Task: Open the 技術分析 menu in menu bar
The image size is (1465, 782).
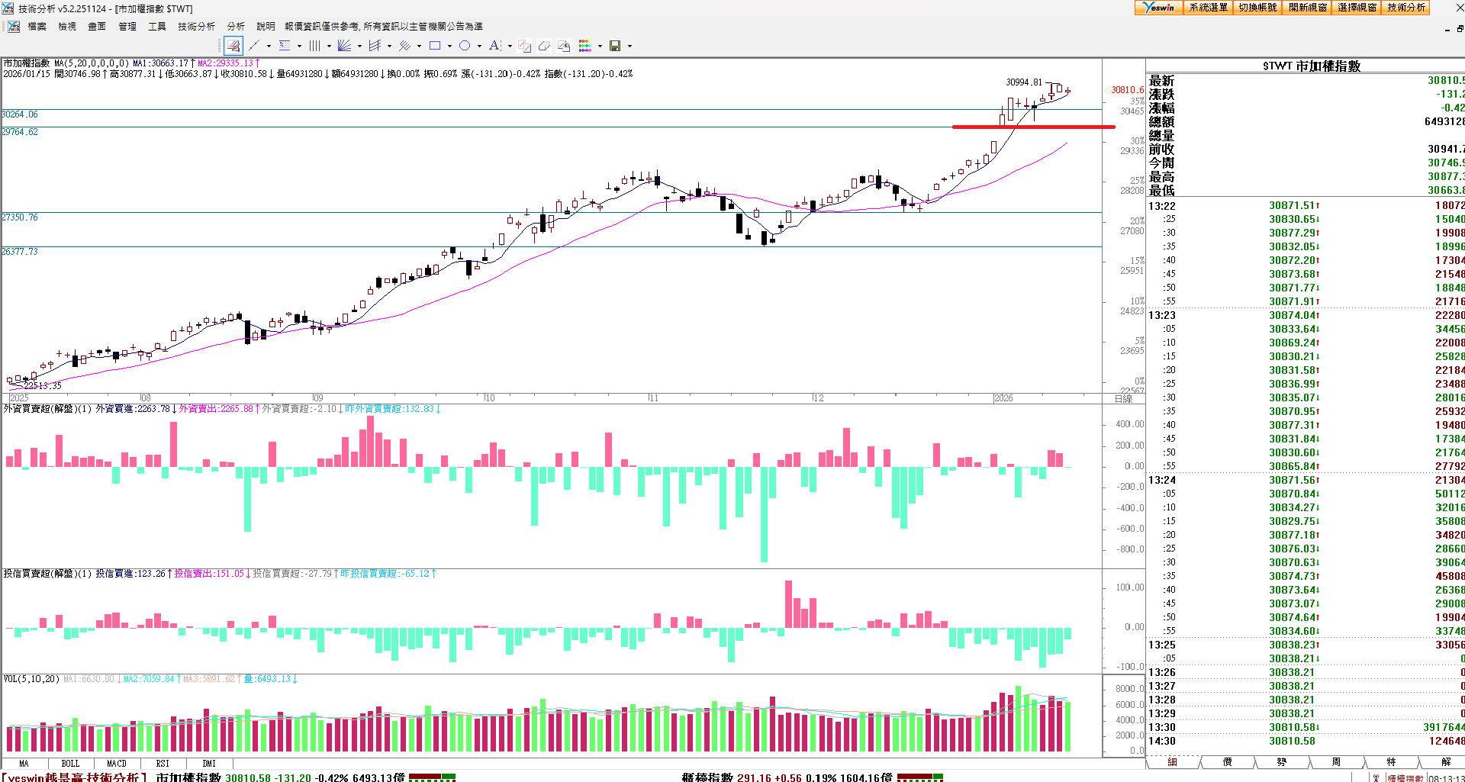Action: (196, 26)
